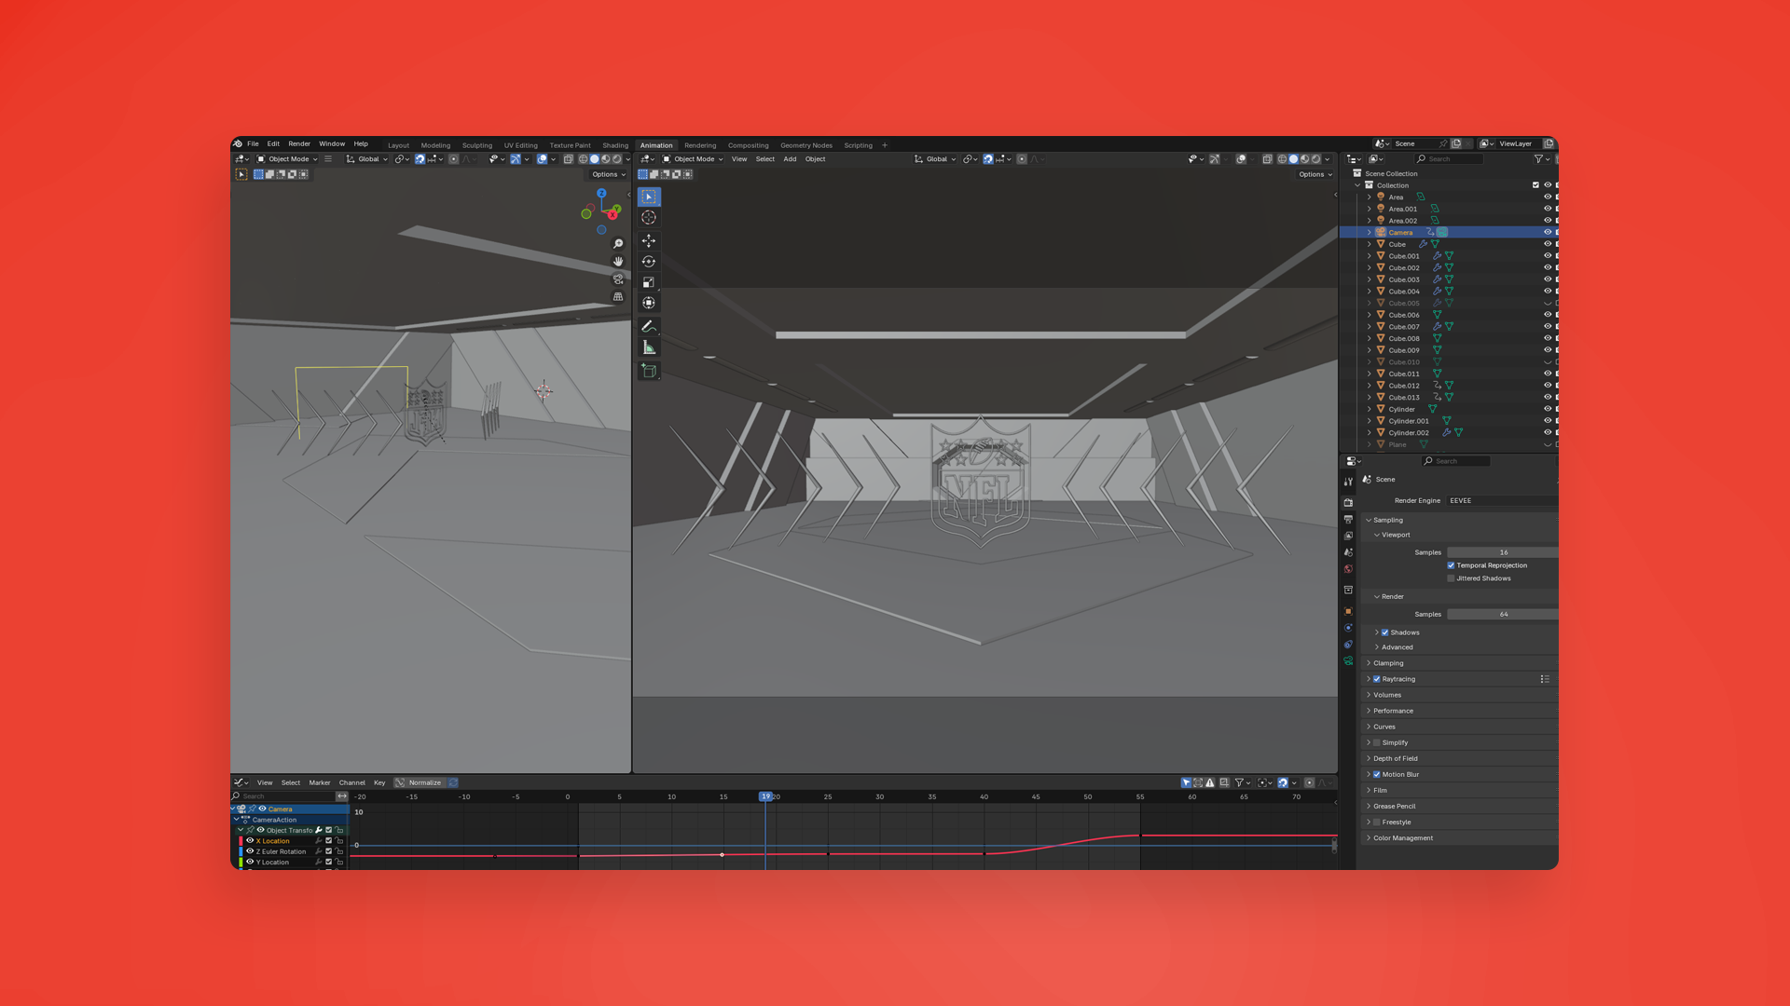This screenshot has width=1790, height=1006.
Task: Switch to the Shading workspace tab
Action: point(615,145)
